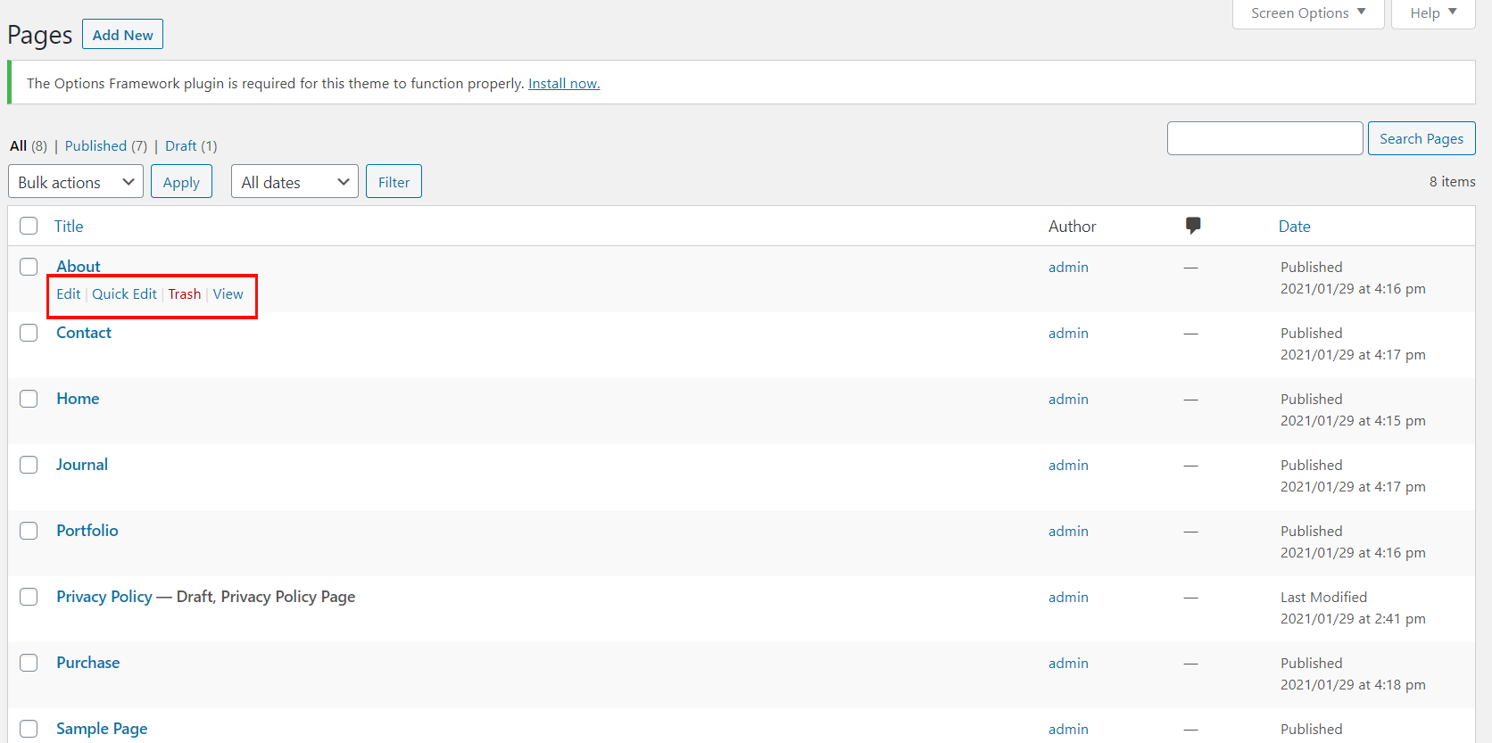The width and height of the screenshot is (1492, 743).
Task: Sort pages by the Title column
Action: tap(69, 227)
